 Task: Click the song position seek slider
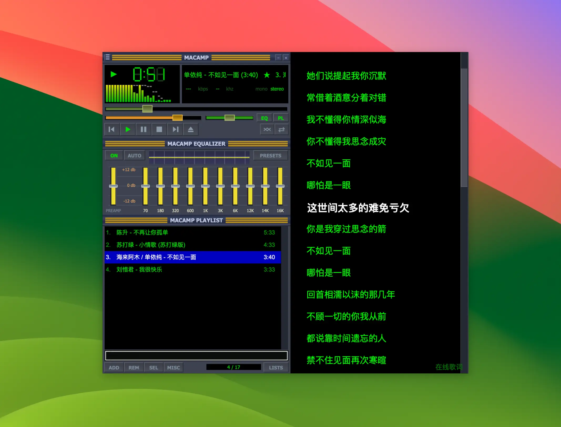tap(196, 109)
